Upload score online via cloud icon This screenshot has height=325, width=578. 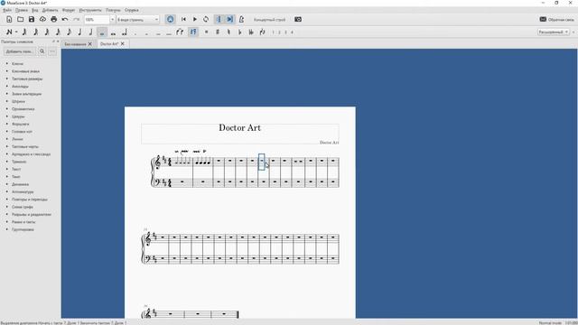pos(42,19)
